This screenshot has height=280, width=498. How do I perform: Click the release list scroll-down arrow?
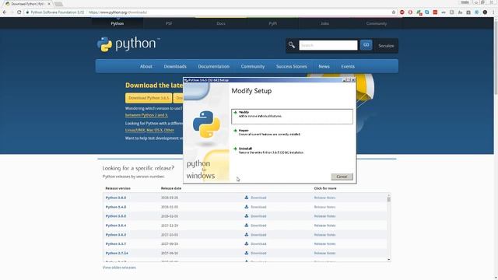click(389, 259)
